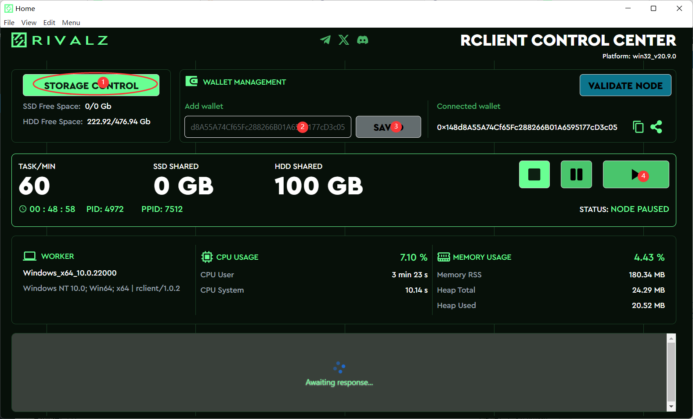Screen dimensions: 693x419
Task: Pause the node with pause button
Action: click(576, 174)
